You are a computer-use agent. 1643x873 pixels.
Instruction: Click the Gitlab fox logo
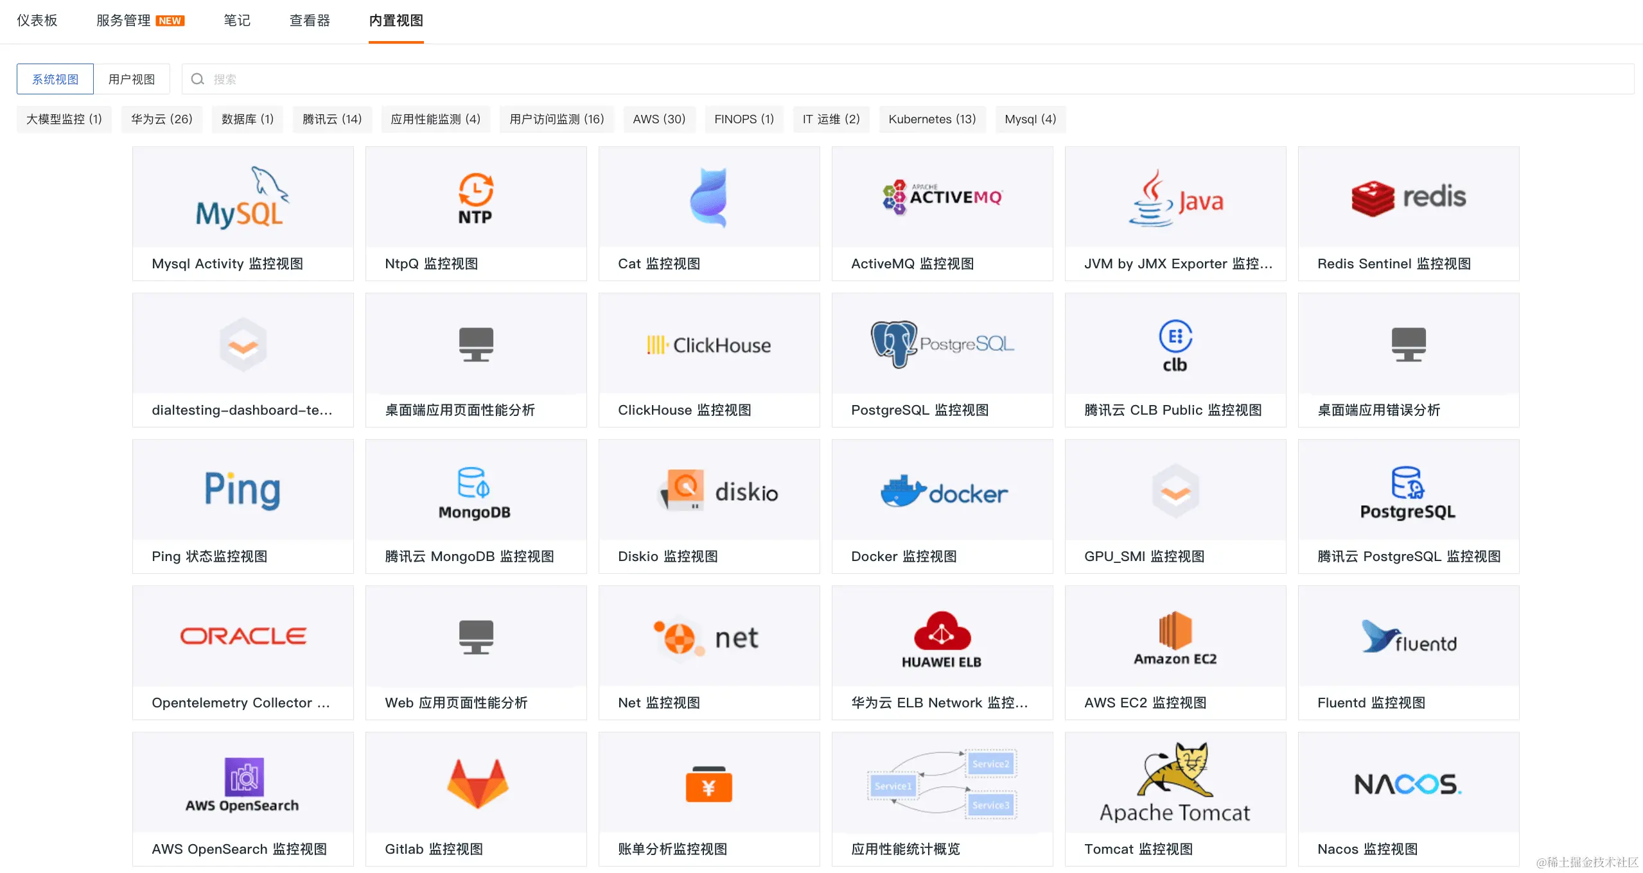click(x=477, y=783)
